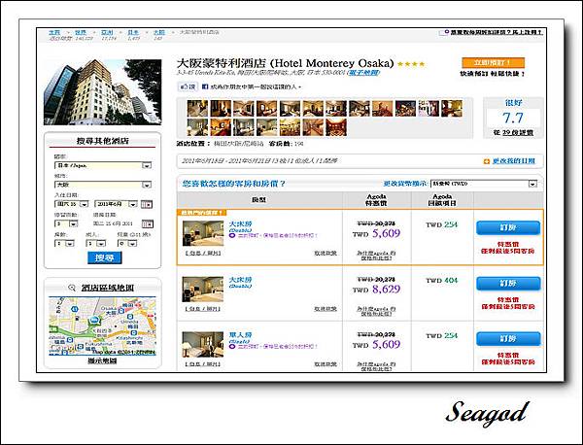
Task: Open info/photos link under second 大床房 thumbnail
Action: (203, 309)
